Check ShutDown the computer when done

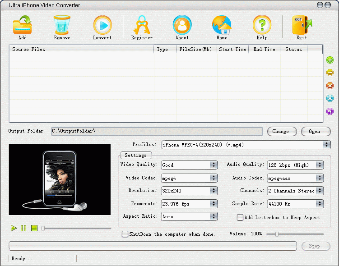[125, 234]
